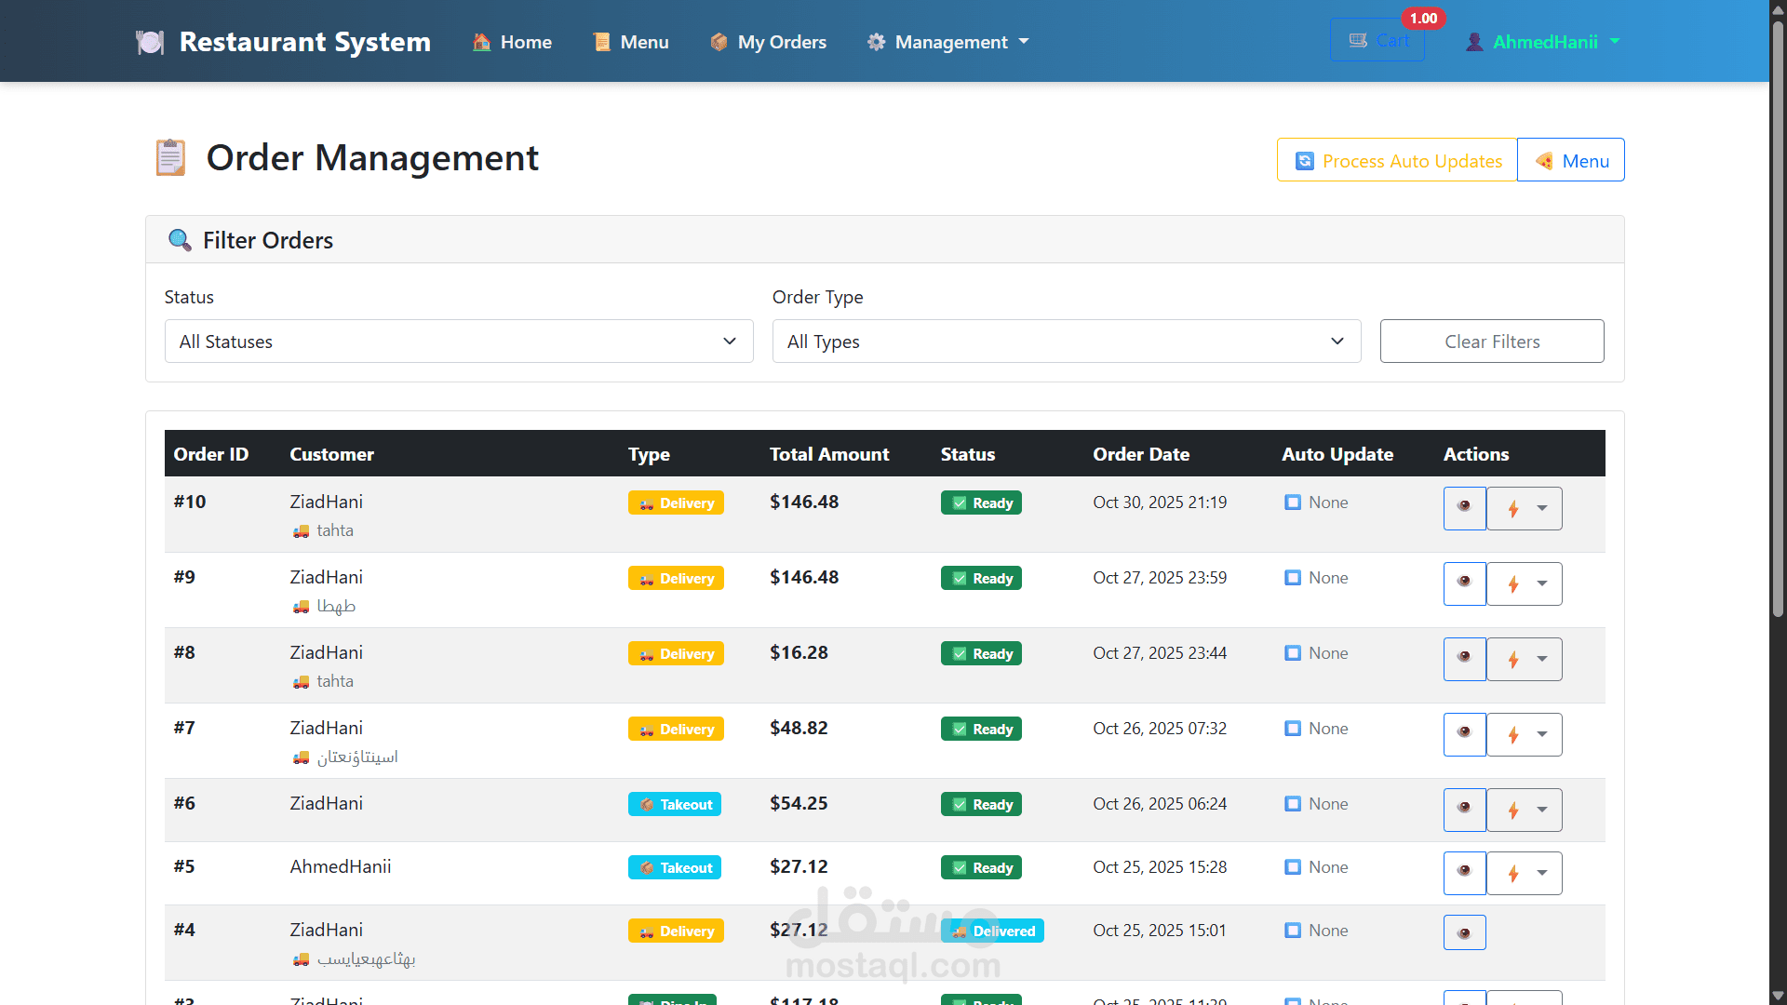The height and width of the screenshot is (1005, 1787).
Task: Click the view eye icon for order #10
Action: pyautogui.click(x=1464, y=508)
